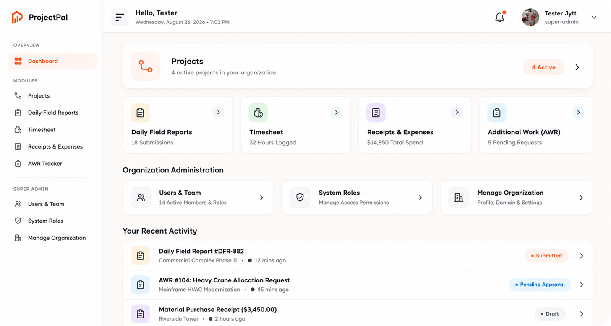Viewport: 611px width, 326px height.
Task: Click "$14,850 Total Spend" text
Action: pos(395,143)
